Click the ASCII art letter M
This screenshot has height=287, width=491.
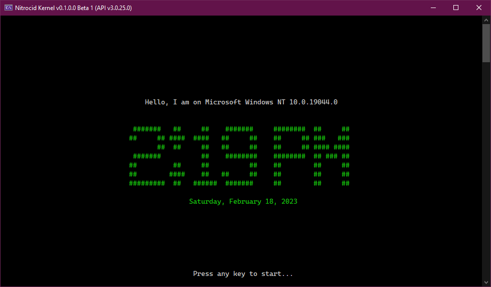click(x=332, y=156)
